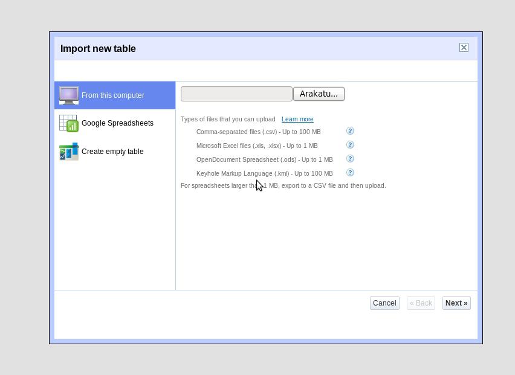The image size is (515, 375).
Task: Open help for Comma-separated files (.csv)
Action: (x=350, y=131)
